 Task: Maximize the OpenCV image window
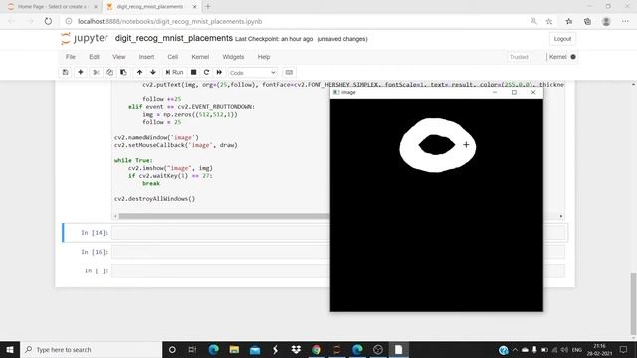coord(514,92)
